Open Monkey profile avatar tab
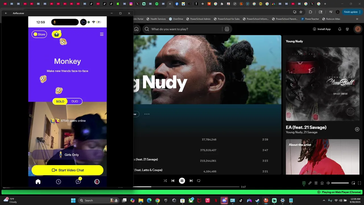This screenshot has width=364, height=205. point(97,182)
